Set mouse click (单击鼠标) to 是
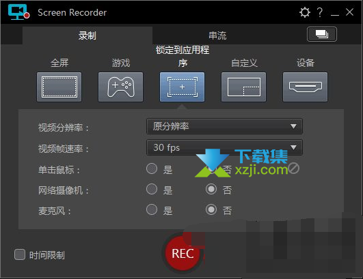 [x=152, y=168]
